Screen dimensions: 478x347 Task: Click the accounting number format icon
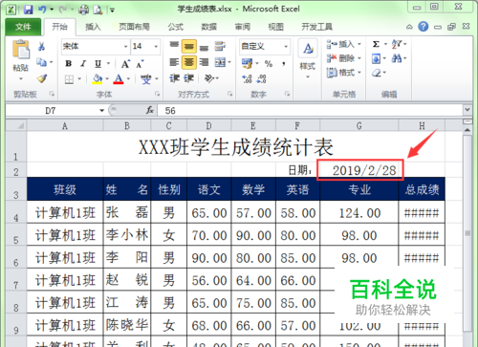coord(247,63)
